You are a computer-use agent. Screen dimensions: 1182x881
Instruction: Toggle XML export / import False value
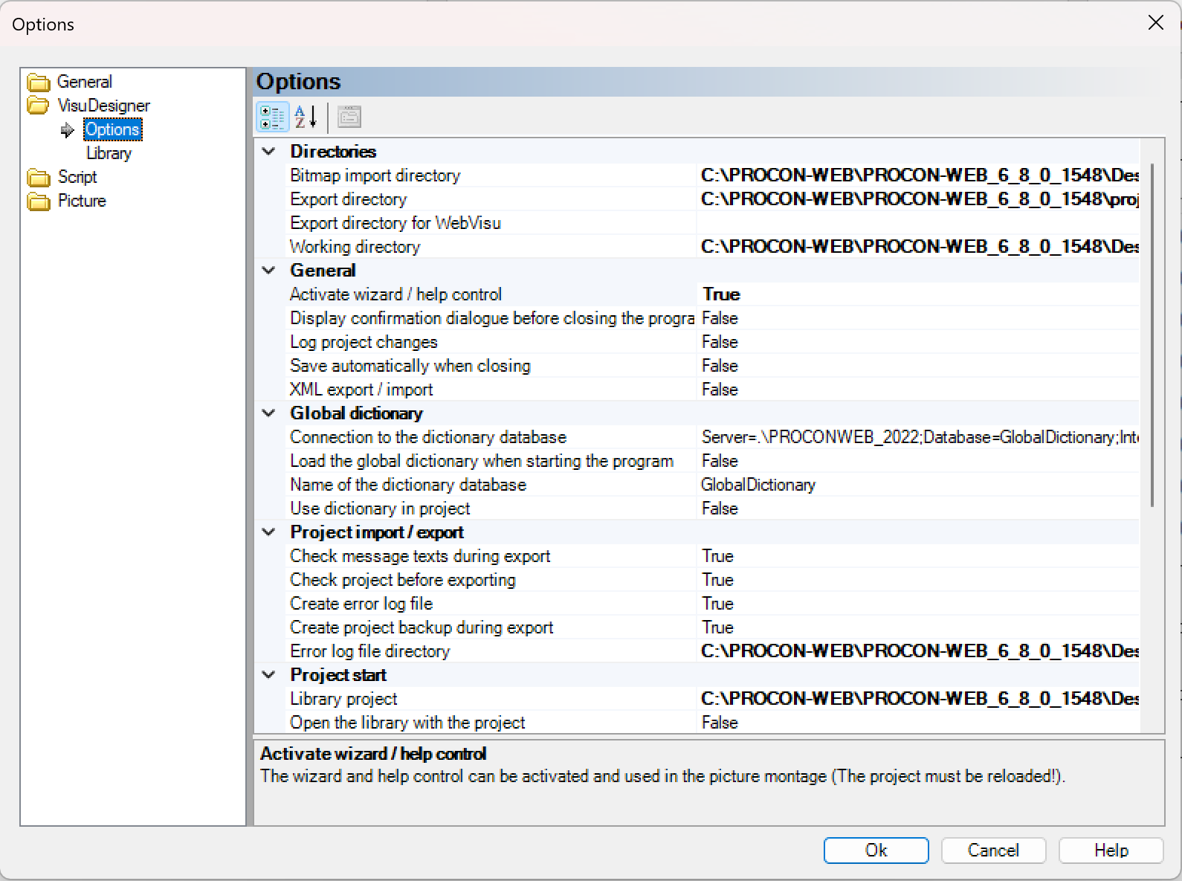[x=918, y=390]
